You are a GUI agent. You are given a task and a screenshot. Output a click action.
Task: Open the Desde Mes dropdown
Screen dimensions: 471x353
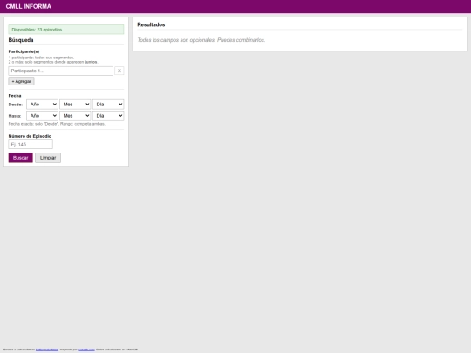[x=75, y=105]
